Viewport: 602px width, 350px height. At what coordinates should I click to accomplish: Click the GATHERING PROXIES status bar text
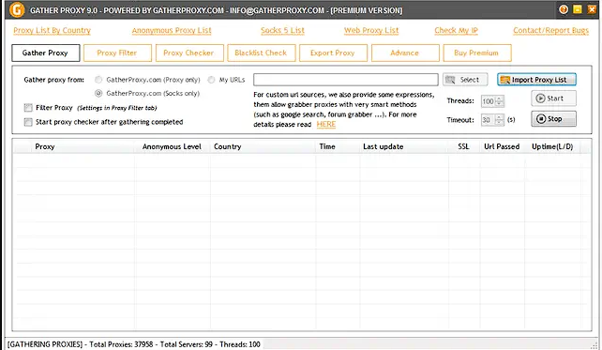pos(133,344)
